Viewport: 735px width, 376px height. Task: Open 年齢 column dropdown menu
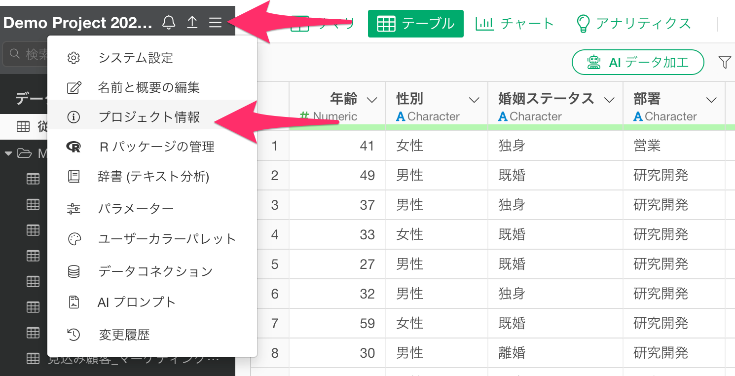click(372, 100)
